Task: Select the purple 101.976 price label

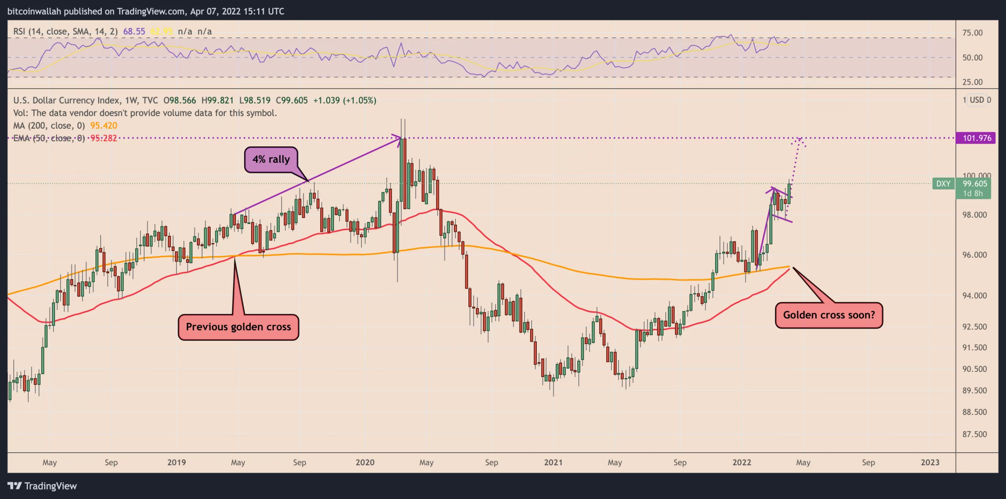Action: coord(977,138)
